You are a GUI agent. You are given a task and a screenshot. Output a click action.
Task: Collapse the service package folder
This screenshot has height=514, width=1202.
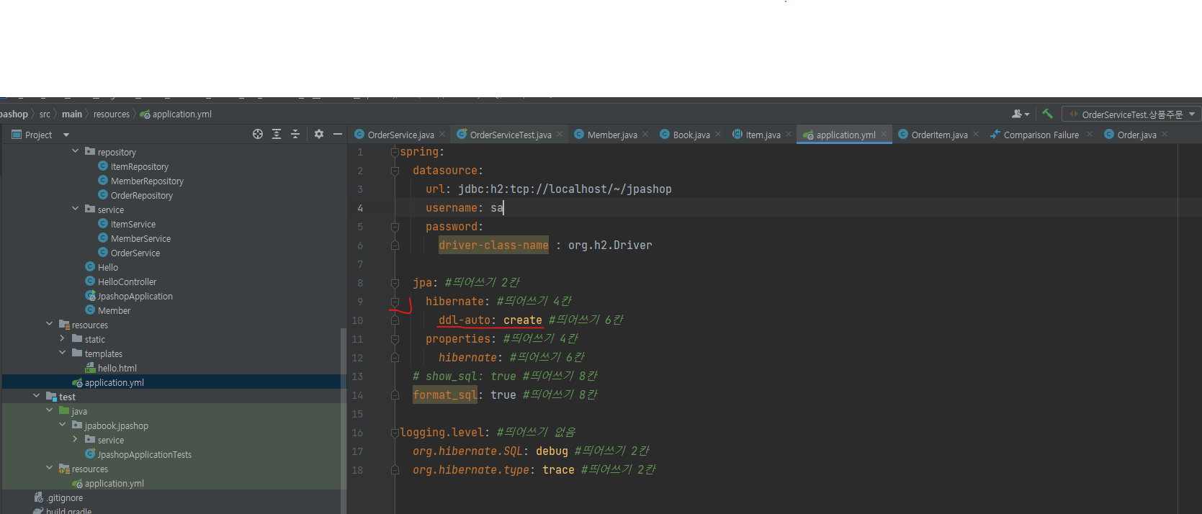click(x=76, y=209)
